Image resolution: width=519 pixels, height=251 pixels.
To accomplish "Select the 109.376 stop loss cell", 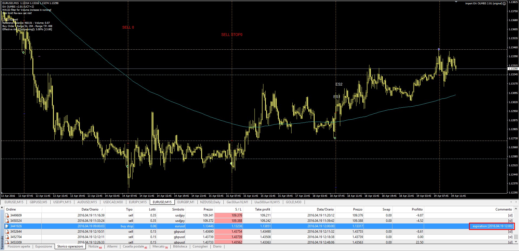I will tap(229, 215).
